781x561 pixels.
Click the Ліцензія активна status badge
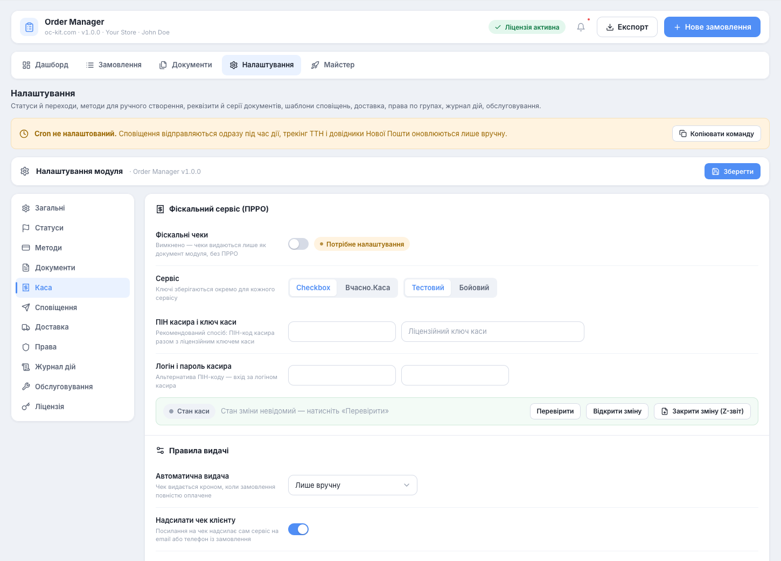[527, 27]
